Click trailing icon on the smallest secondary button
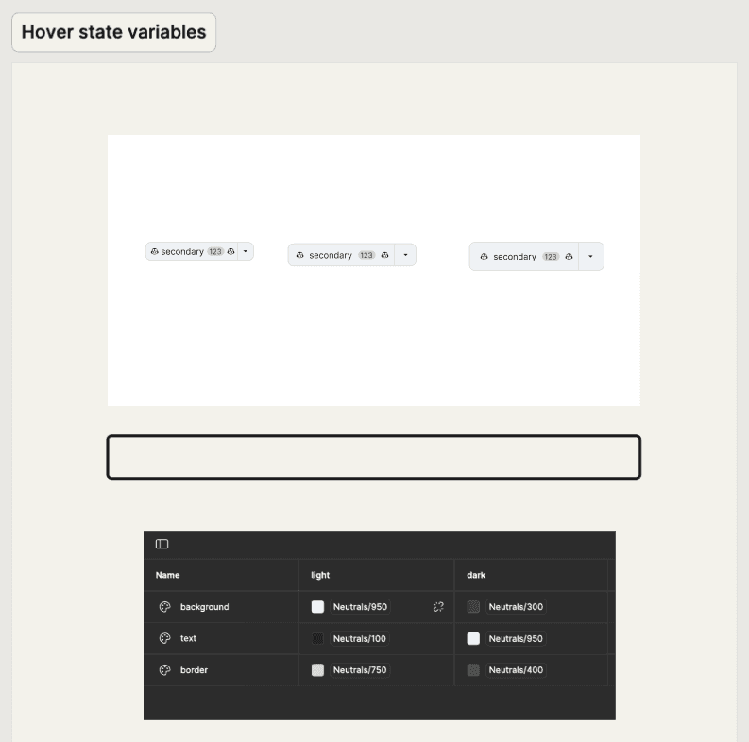Screen dimensions: 749x742 pos(230,251)
